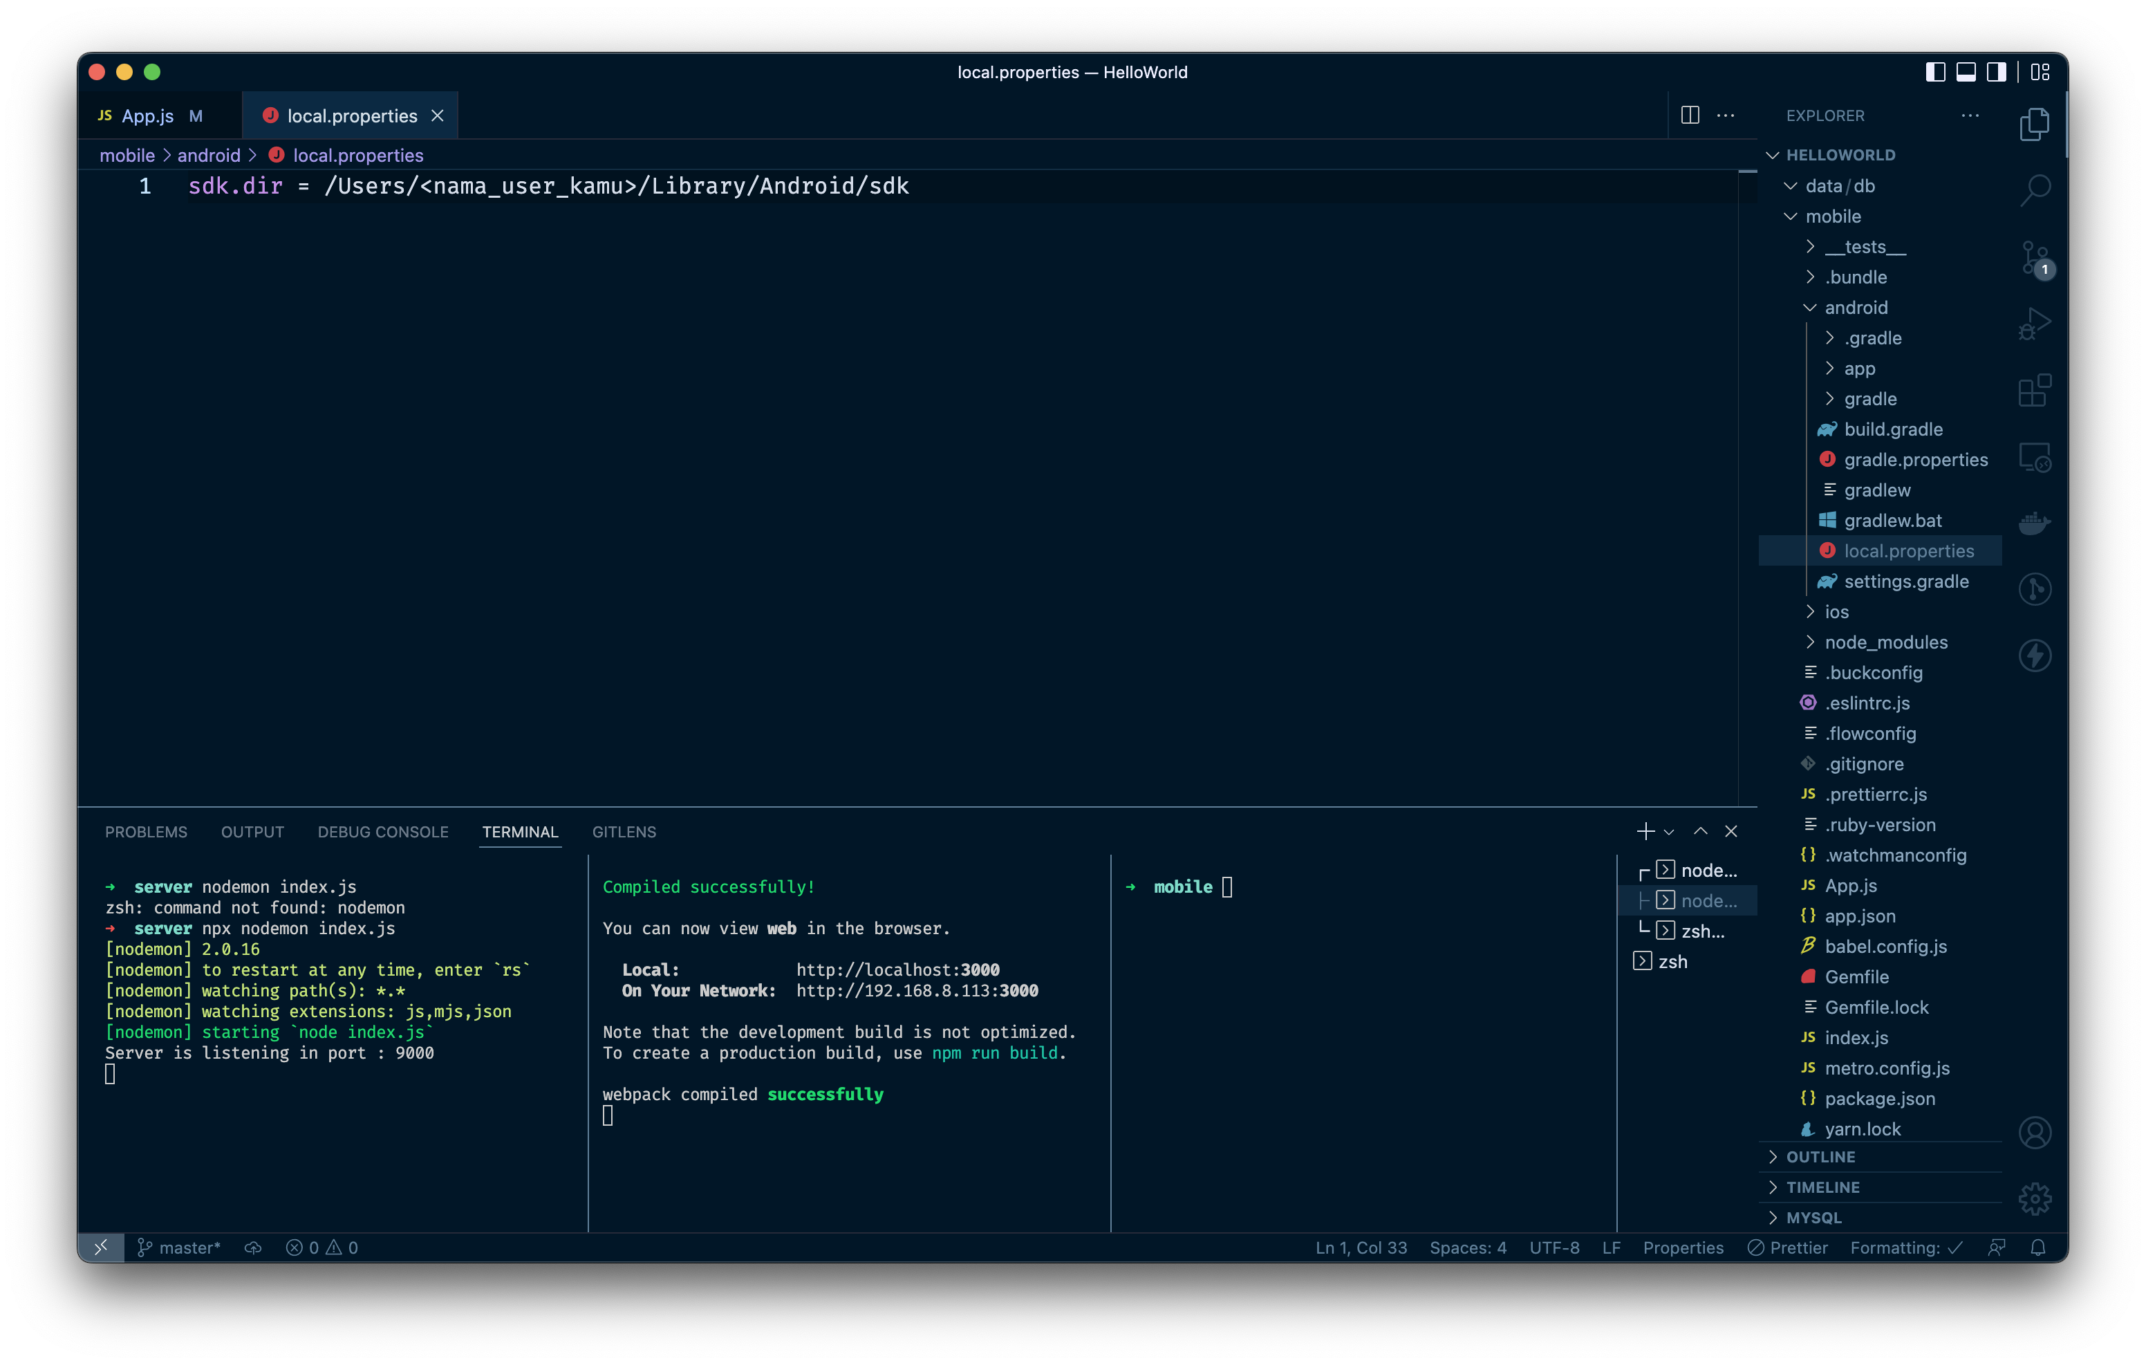Image resolution: width=2146 pixels, height=1365 pixels.
Task: Split the editor to the right
Action: tap(1690, 115)
